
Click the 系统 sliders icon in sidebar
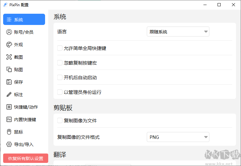coord(9,19)
